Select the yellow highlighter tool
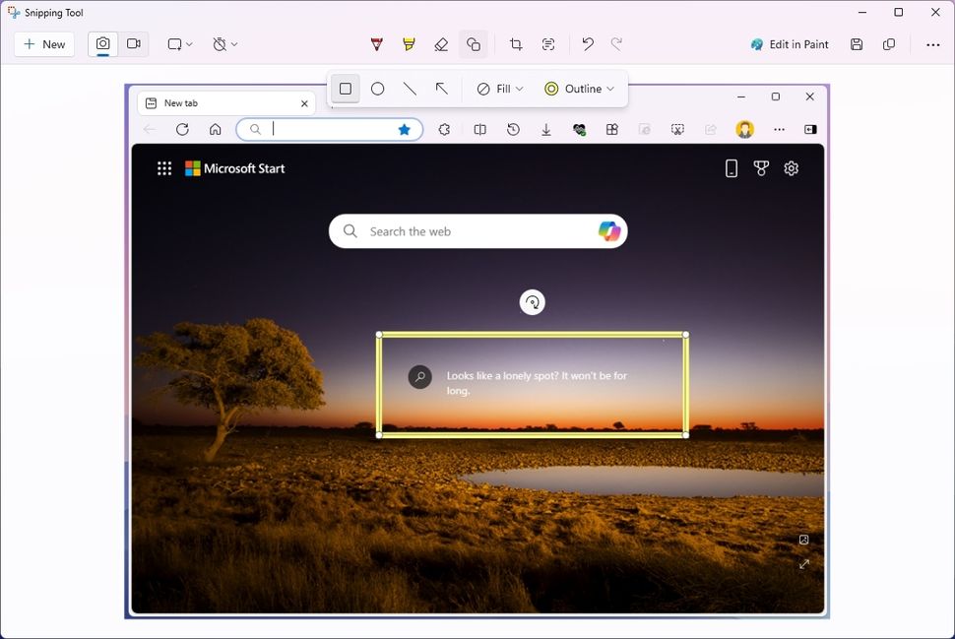The height and width of the screenshot is (639, 955). 408,44
